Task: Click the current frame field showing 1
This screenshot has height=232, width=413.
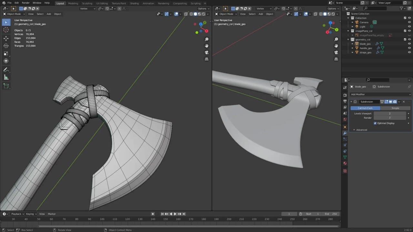Action: click(x=289, y=214)
